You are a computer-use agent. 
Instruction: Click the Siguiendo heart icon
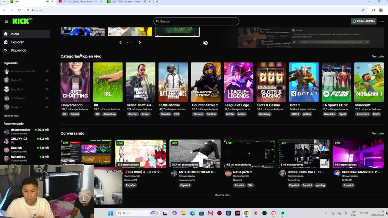point(6,50)
